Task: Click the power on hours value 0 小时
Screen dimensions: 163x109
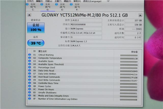Action: pos(133,37)
